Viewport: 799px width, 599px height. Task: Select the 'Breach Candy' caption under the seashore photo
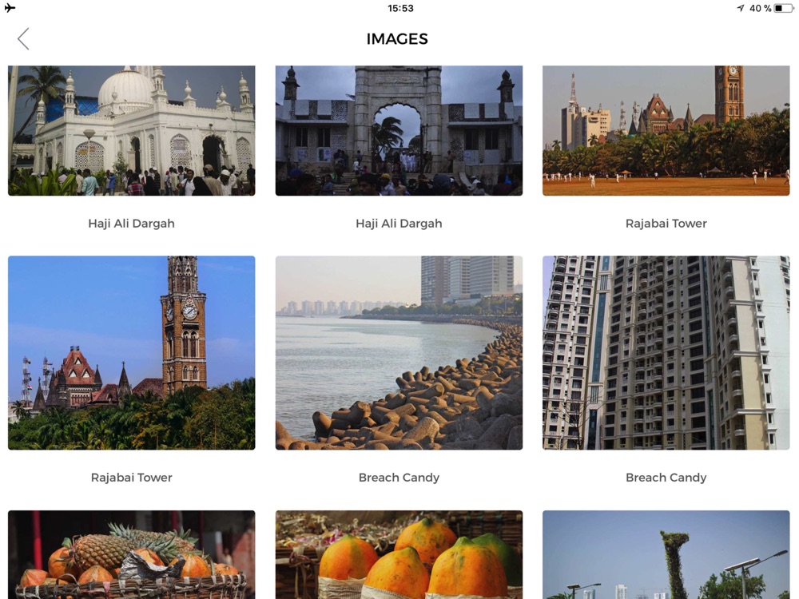399,478
